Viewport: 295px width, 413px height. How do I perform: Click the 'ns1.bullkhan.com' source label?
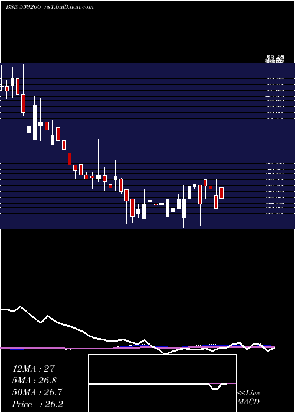(69, 7)
